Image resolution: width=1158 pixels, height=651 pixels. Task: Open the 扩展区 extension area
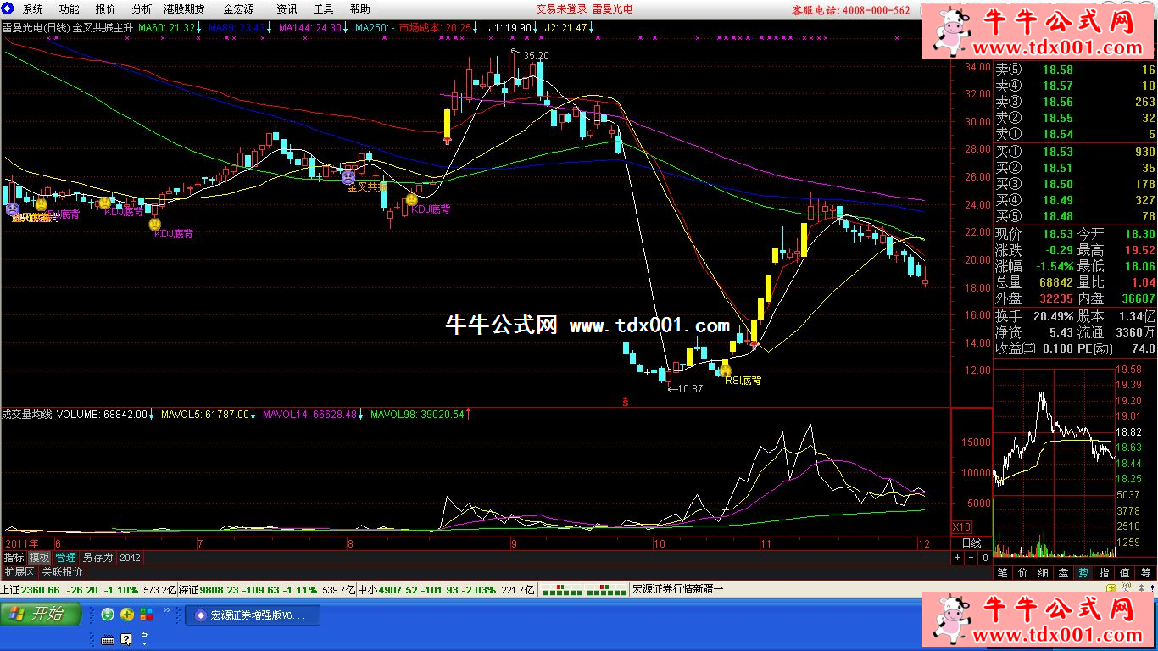[x=19, y=572]
